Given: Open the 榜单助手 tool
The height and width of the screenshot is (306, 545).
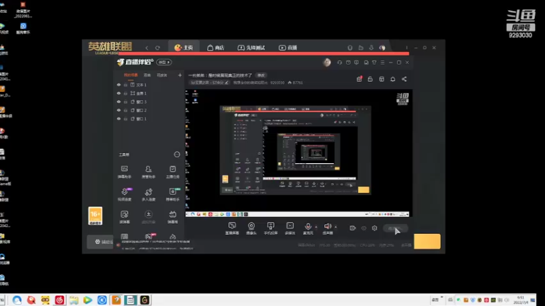Looking at the screenshot, I should pyautogui.click(x=172, y=194).
